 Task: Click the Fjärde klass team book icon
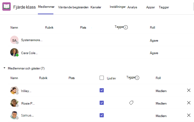point(7,7)
